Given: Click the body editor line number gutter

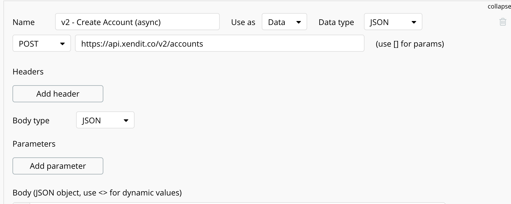Looking at the screenshot, I should pos(21,203).
